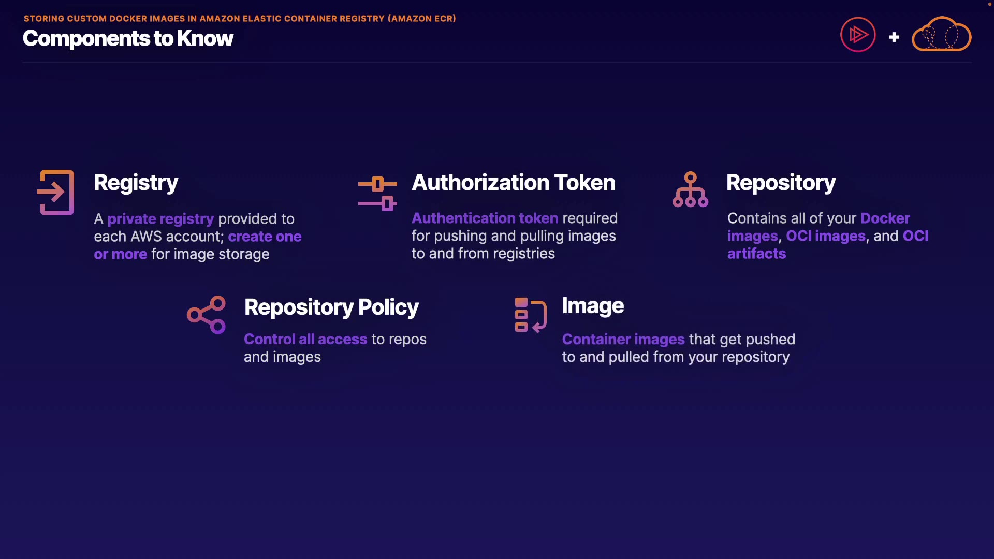This screenshot has width=994, height=559.
Task: Click the Repository hierarchy tree icon
Action: point(690,190)
